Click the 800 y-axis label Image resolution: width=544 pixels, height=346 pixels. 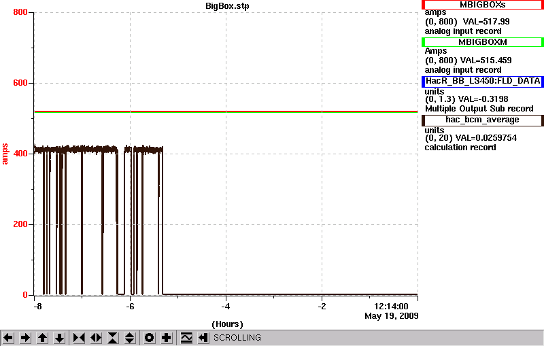[20, 12]
